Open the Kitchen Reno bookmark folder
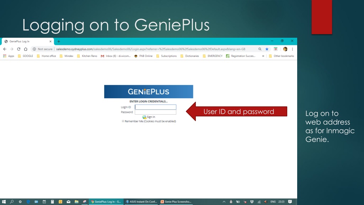 click(87, 56)
